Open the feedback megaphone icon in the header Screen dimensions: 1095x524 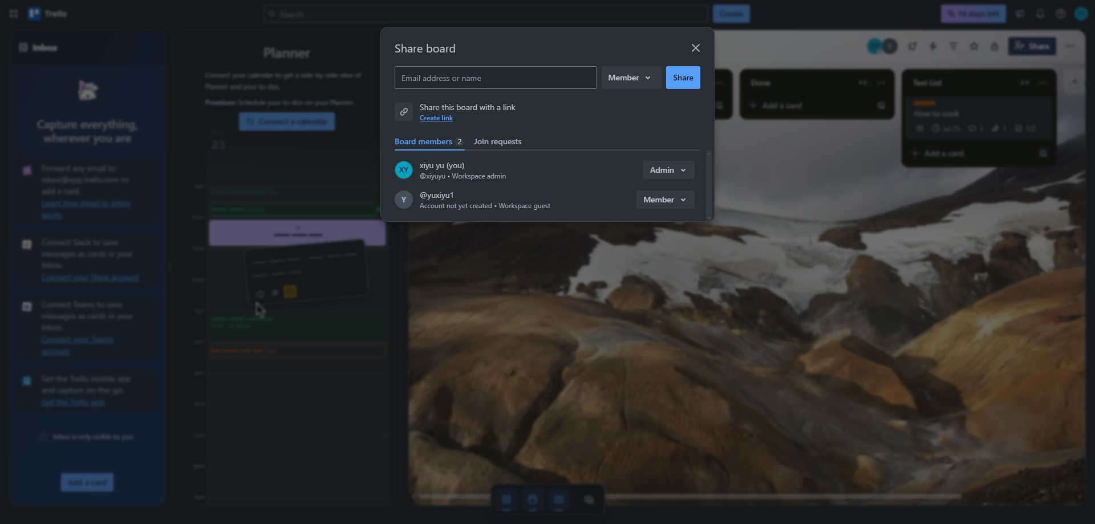pyautogui.click(x=1020, y=14)
